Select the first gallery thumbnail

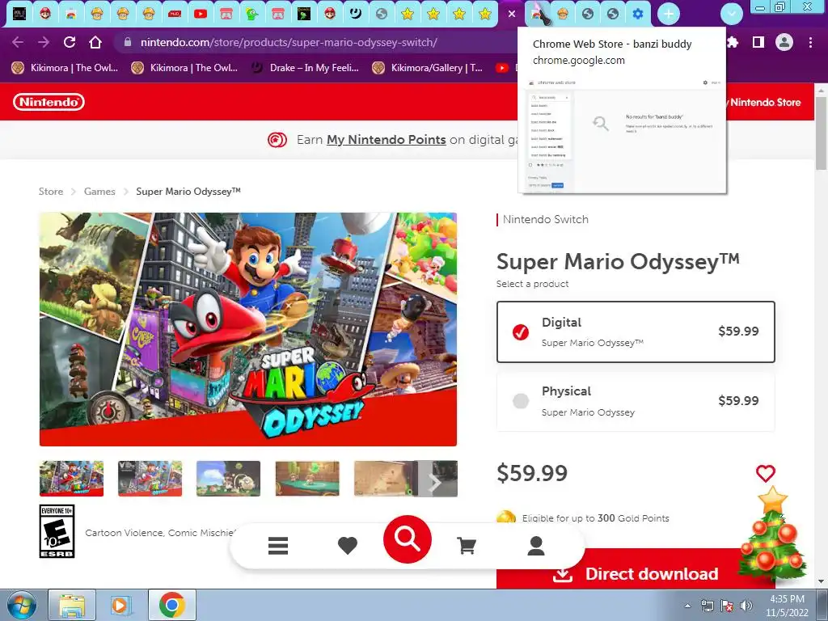tap(71, 479)
